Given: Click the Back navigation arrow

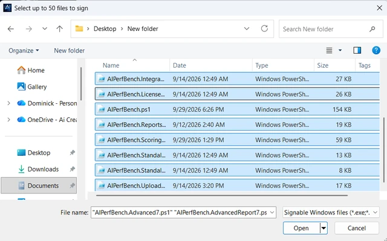Looking at the screenshot, I should (11, 29).
